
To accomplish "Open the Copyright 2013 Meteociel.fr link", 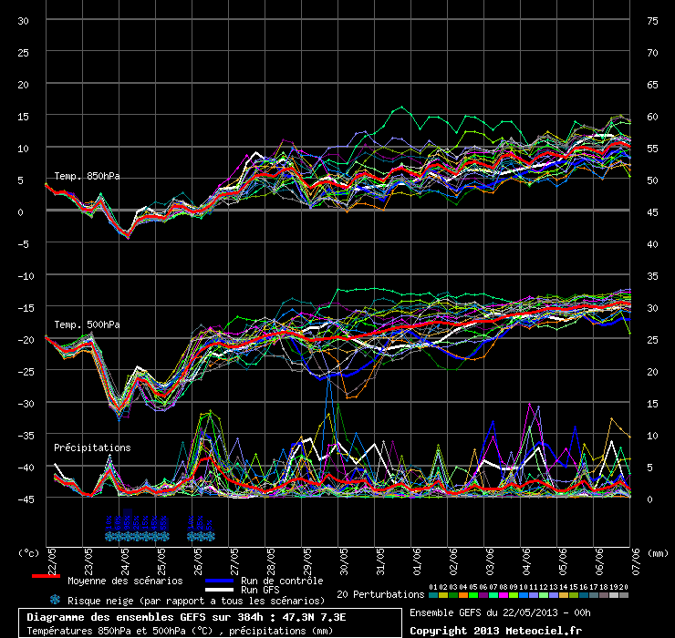I will click(x=495, y=630).
